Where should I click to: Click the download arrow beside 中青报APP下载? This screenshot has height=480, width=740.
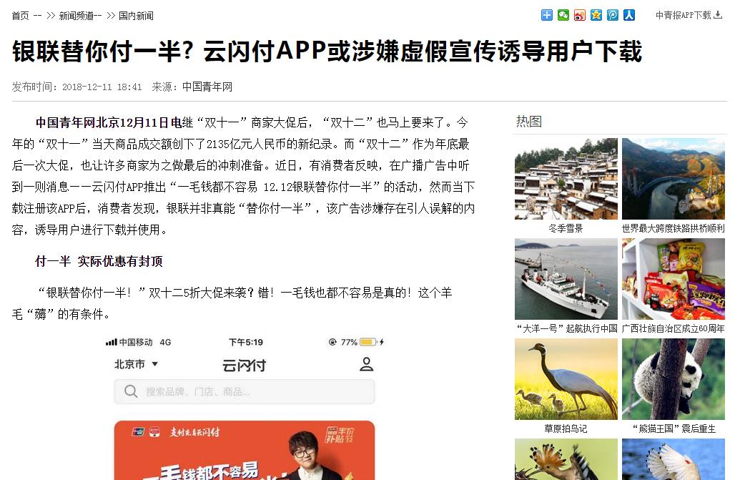[x=718, y=15]
